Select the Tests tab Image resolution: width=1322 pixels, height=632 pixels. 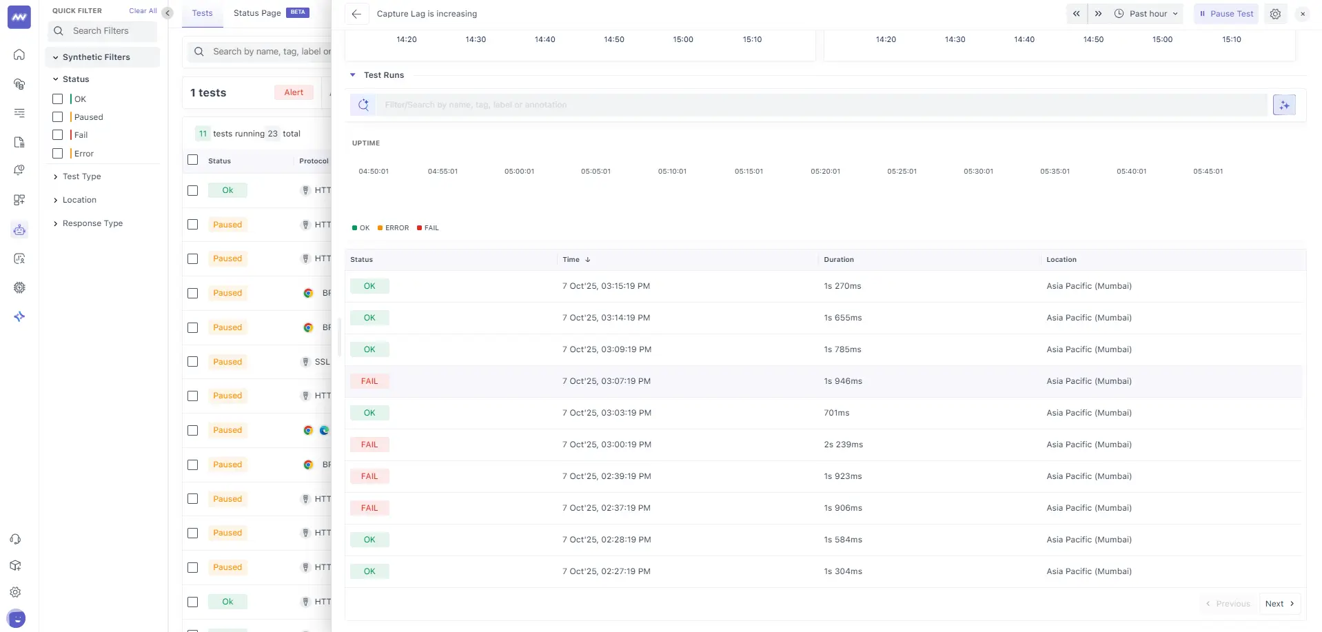[202, 13]
